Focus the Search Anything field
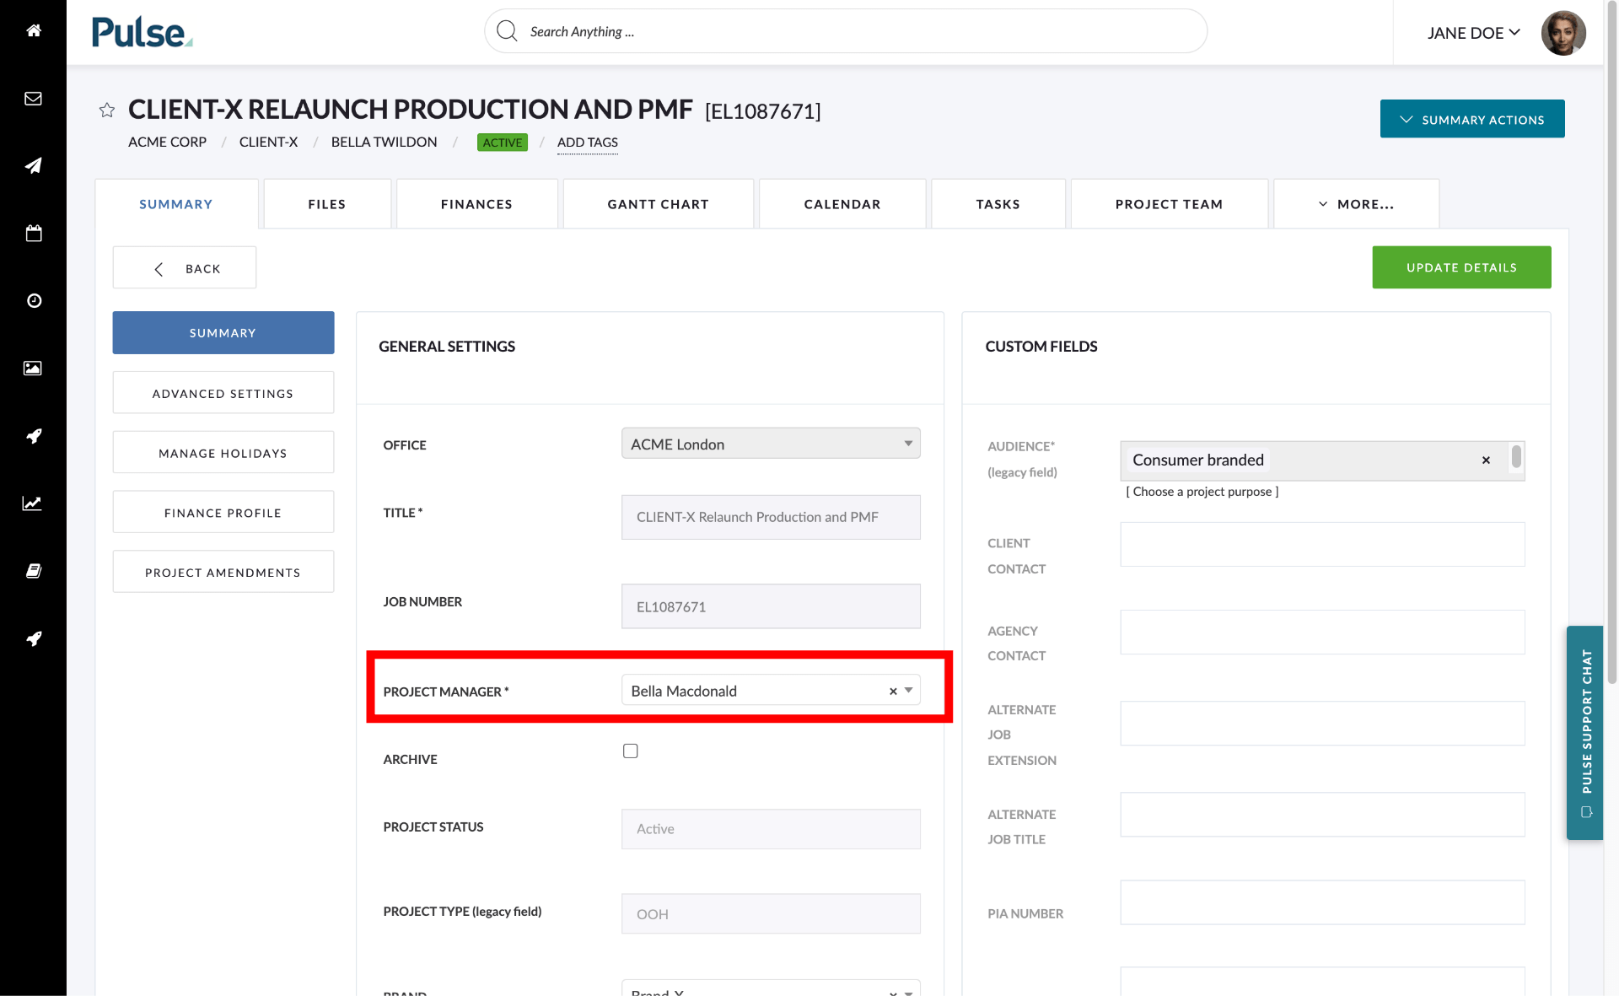Viewport: 1619px width, 996px height. (846, 31)
